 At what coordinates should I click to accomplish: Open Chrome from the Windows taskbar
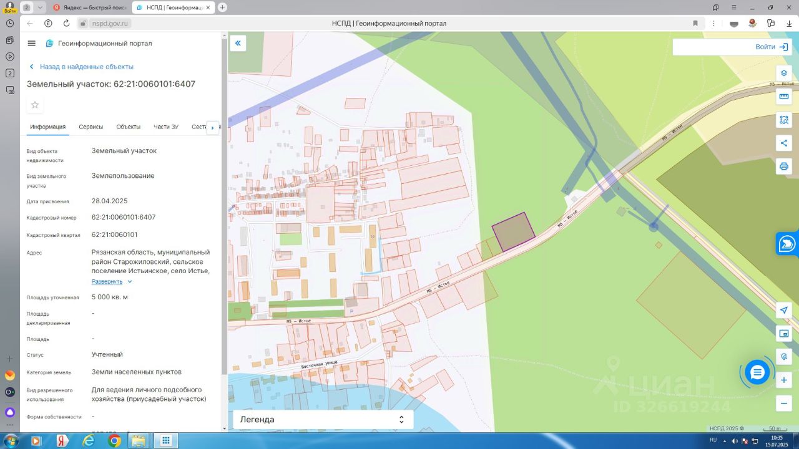[114, 441]
